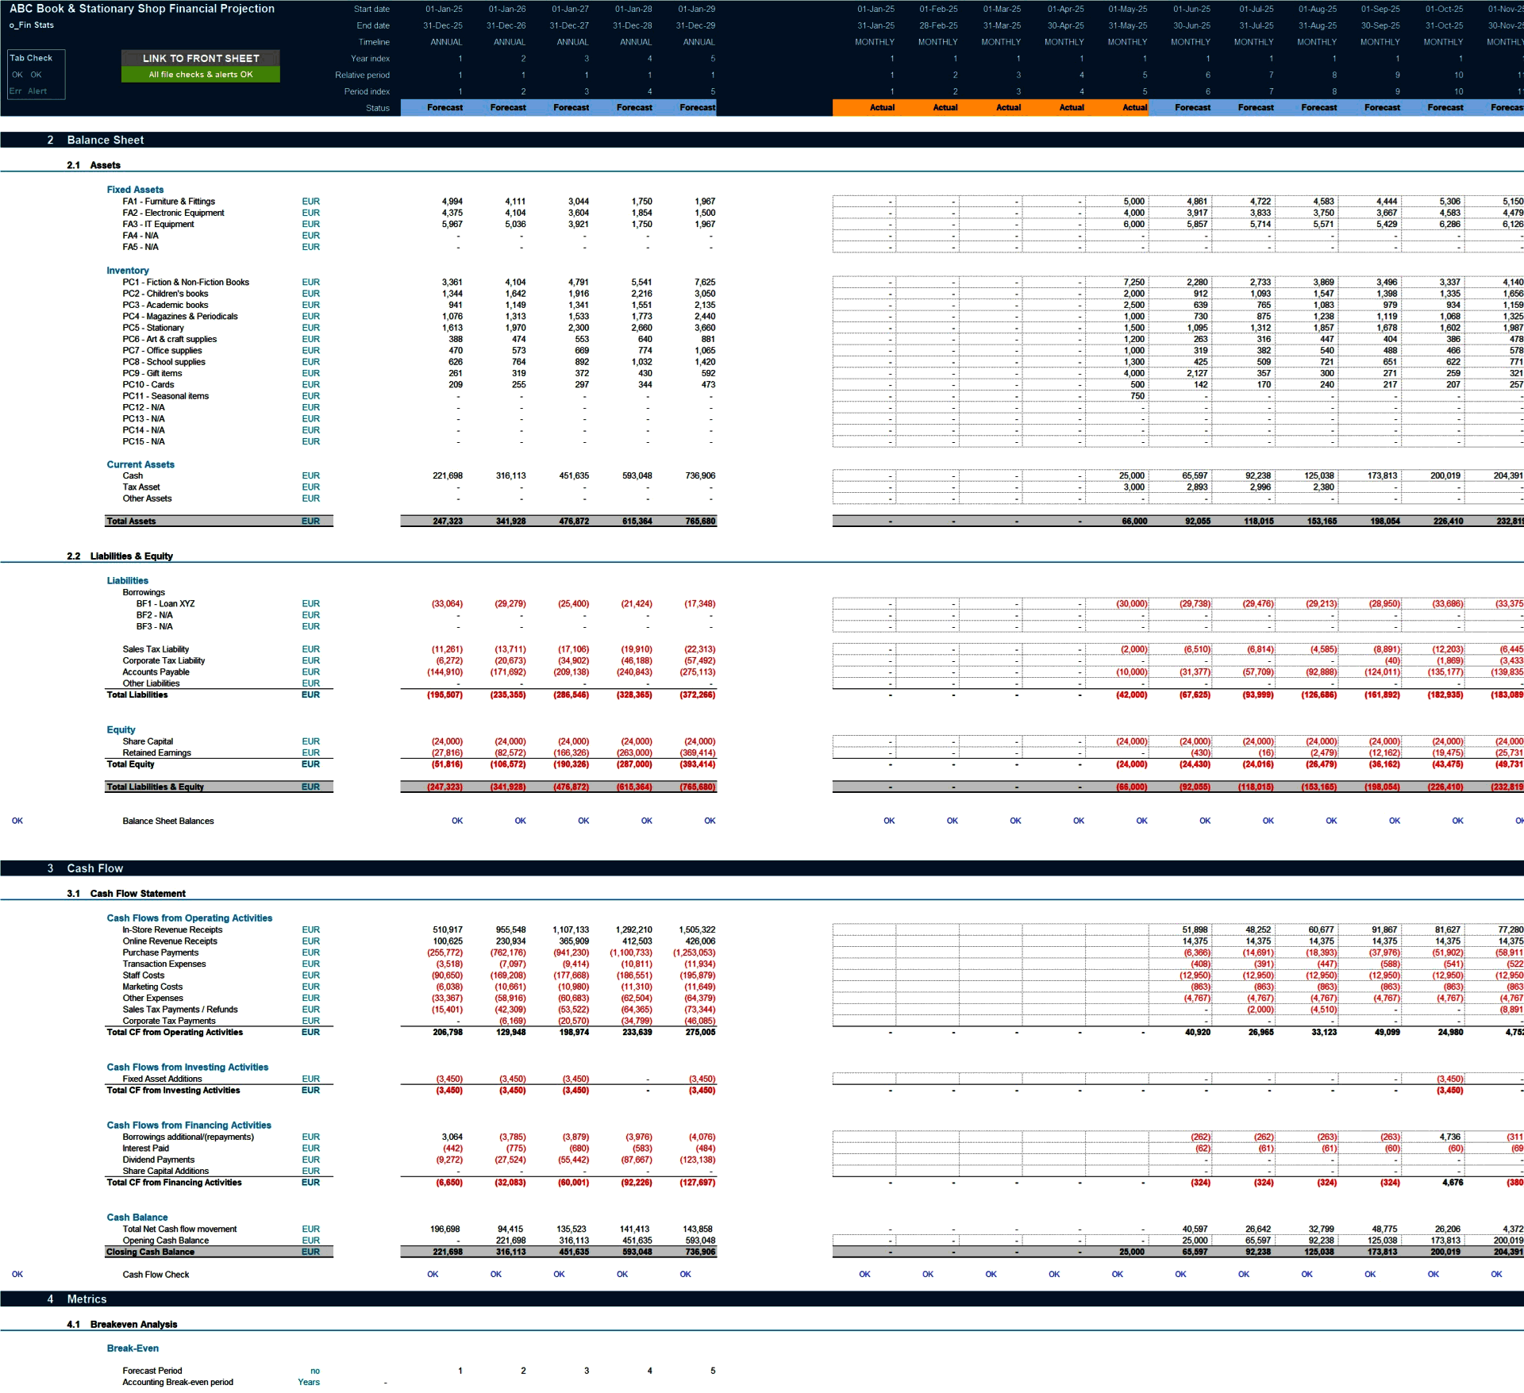
Task: Click the 01-Jan-25 annual start date
Action: pyautogui.click(x=444, y=9)
